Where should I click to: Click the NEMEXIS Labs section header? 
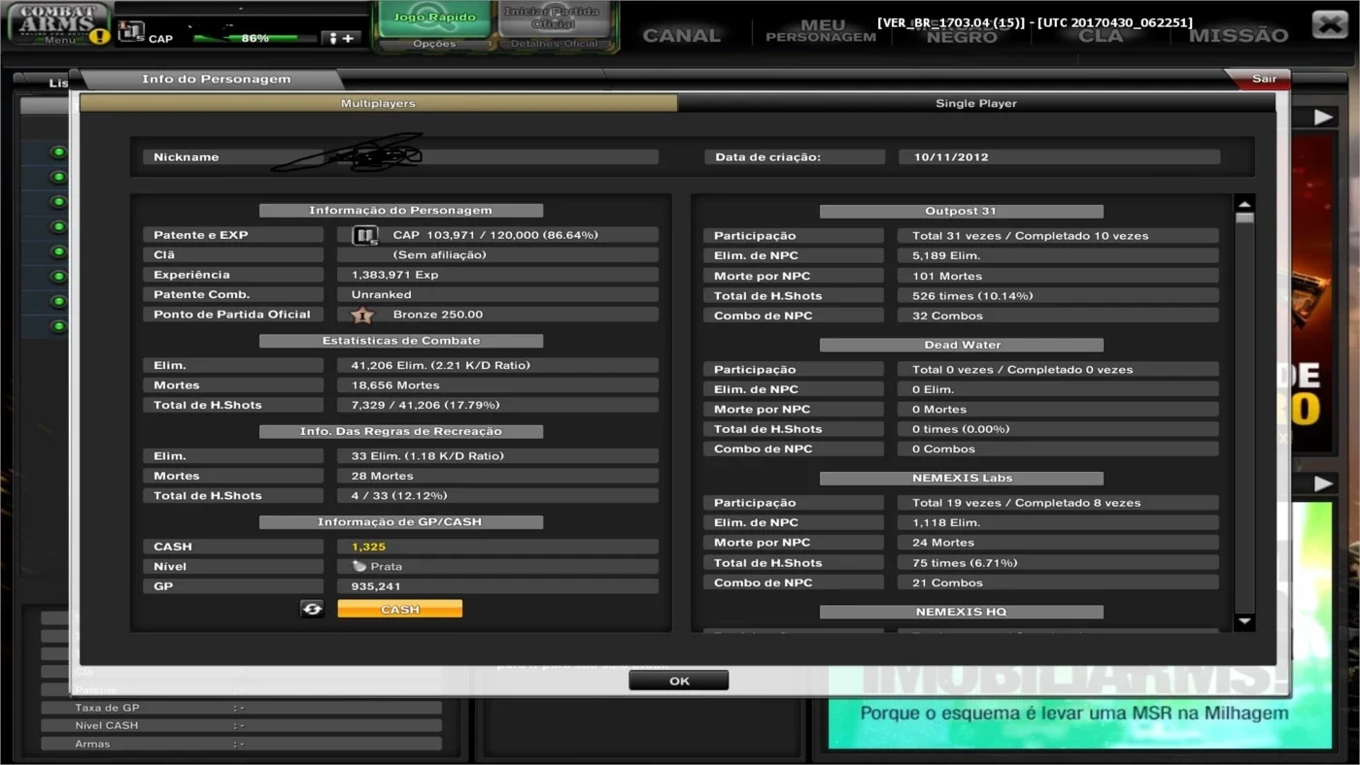(961, 478)
